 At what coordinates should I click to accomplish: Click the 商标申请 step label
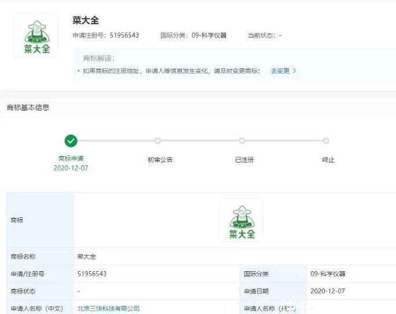coord(71,158)
